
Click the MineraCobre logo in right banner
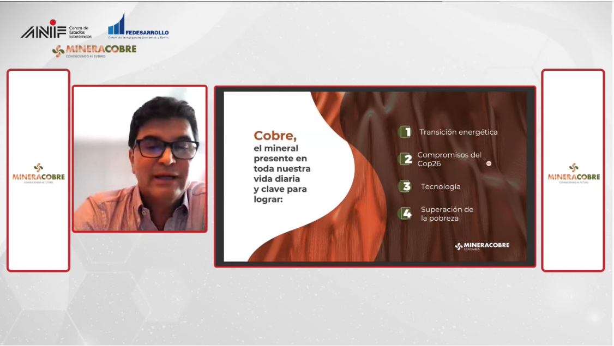coord(574,173)
